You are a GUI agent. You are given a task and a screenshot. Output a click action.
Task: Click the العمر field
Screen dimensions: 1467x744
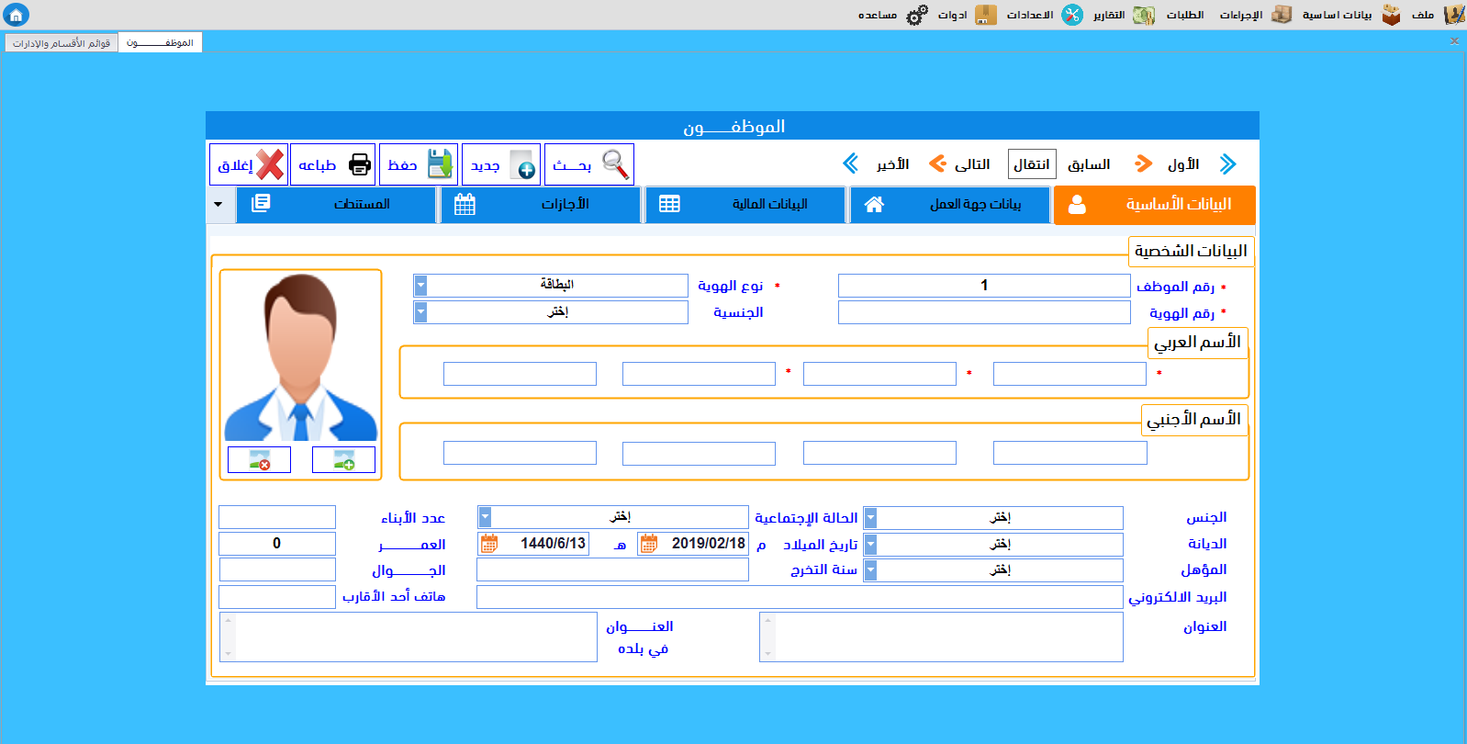coord(277,544)
